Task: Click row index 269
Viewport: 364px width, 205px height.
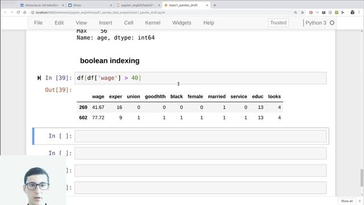Action: tap(83, 107)
